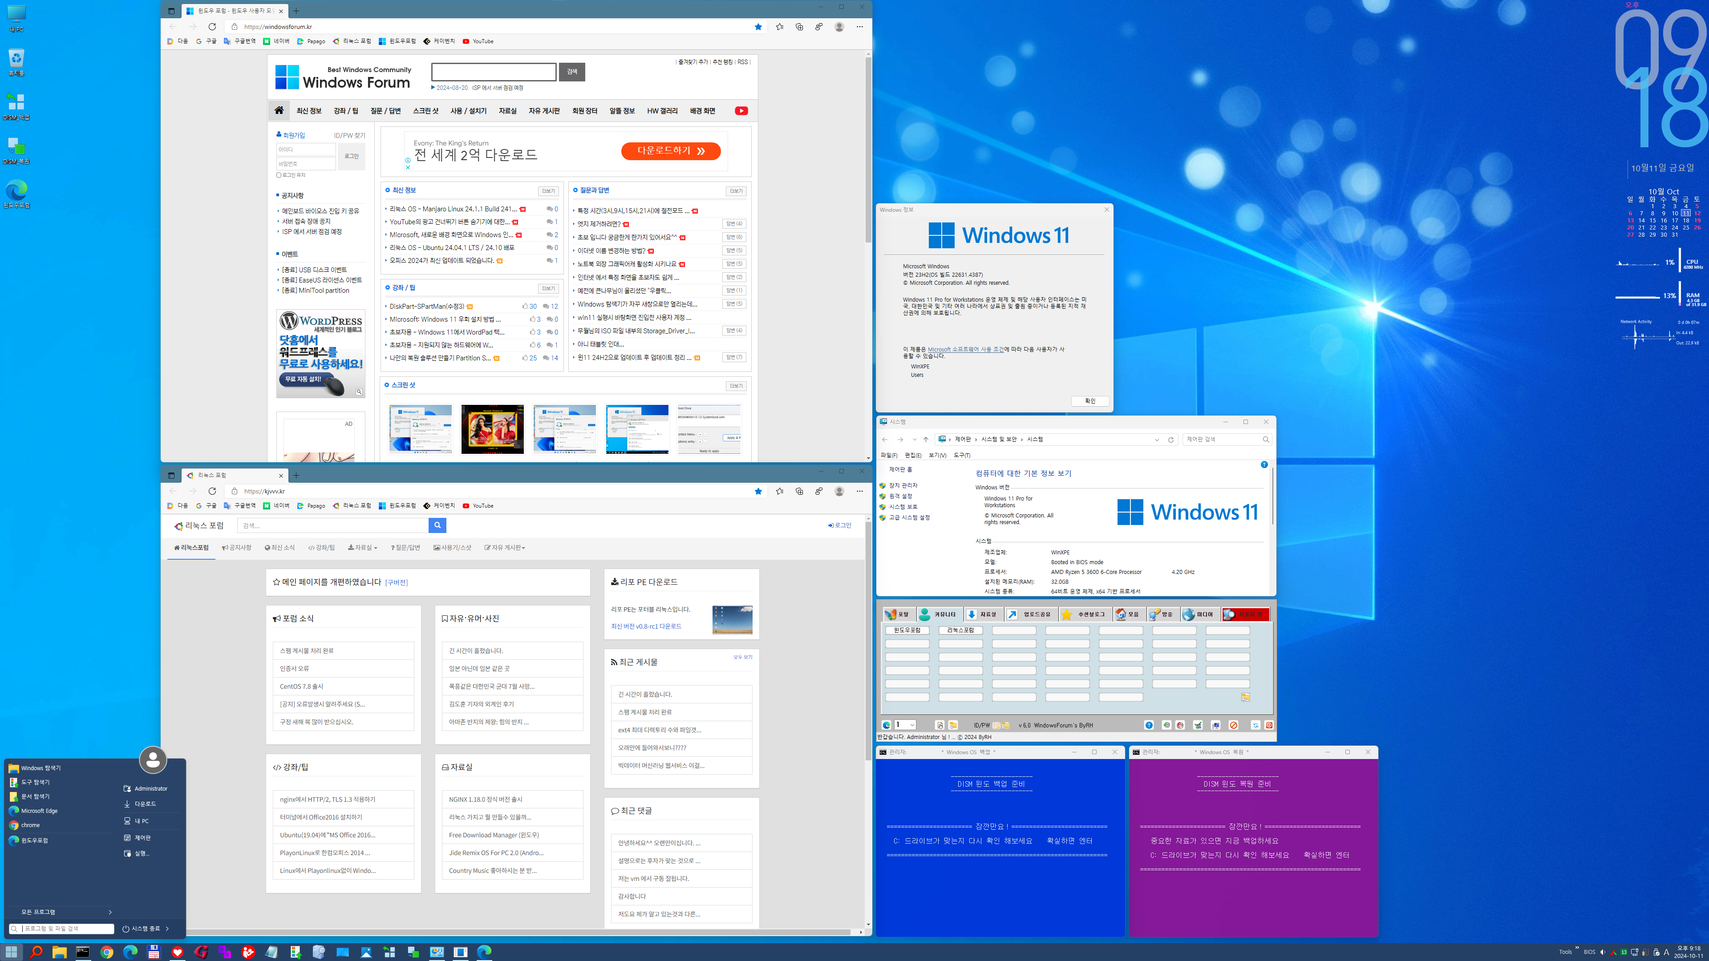The image size is (1709, 961).
Task: Click the 윈도우포럼 button in the ByRH launcher grid
Action: click(907, 630)
